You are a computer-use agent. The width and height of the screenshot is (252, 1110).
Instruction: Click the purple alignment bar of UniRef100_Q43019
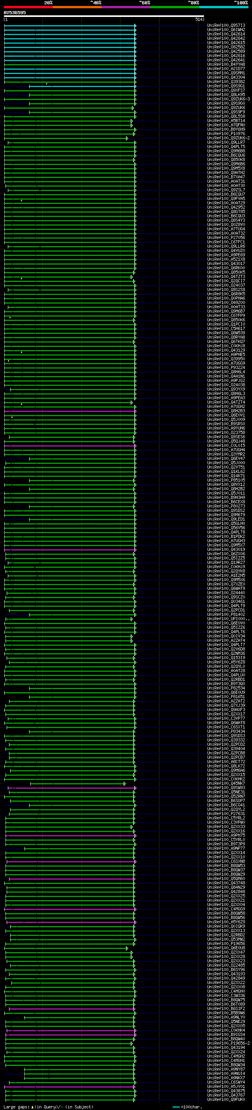70,550
